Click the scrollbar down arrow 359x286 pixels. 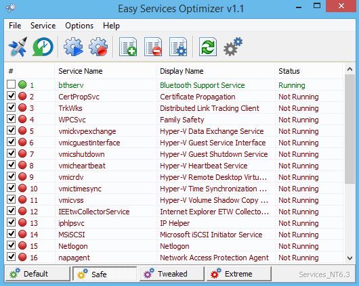pyautogui.click(x=350, y=258)
